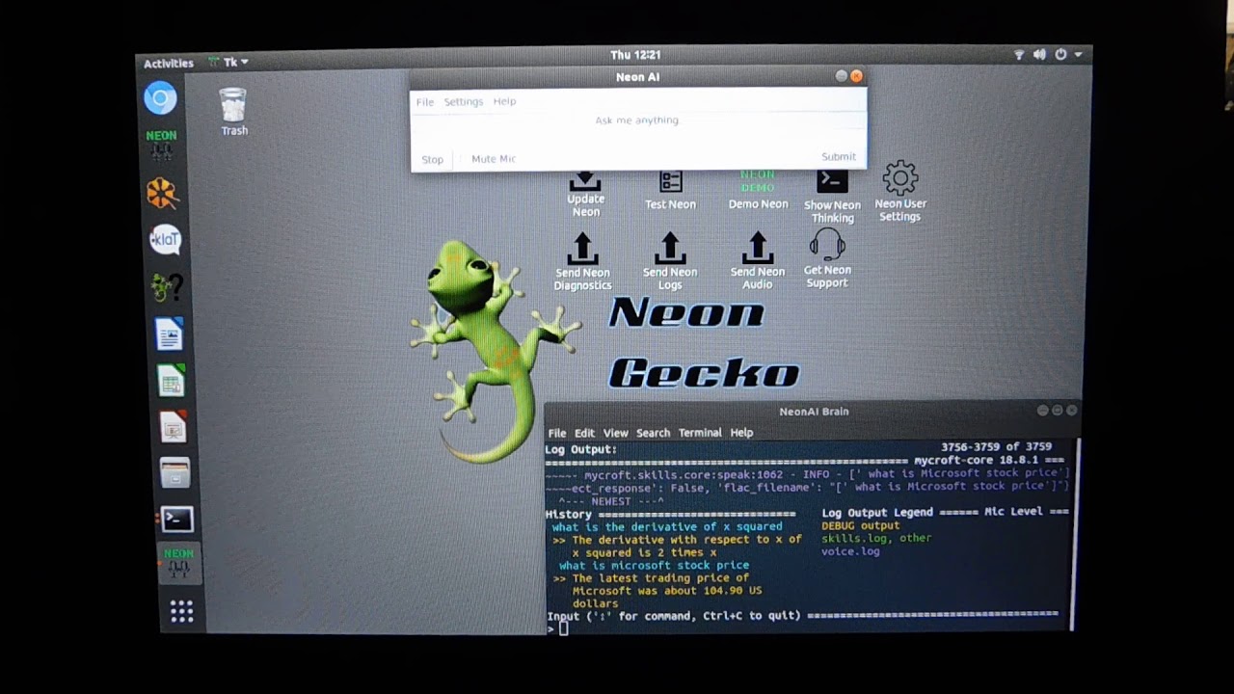The image size is (1234, 694).
Task: Launch LibreOffice Writer from the dock
Action: click(x=169, y=334)
